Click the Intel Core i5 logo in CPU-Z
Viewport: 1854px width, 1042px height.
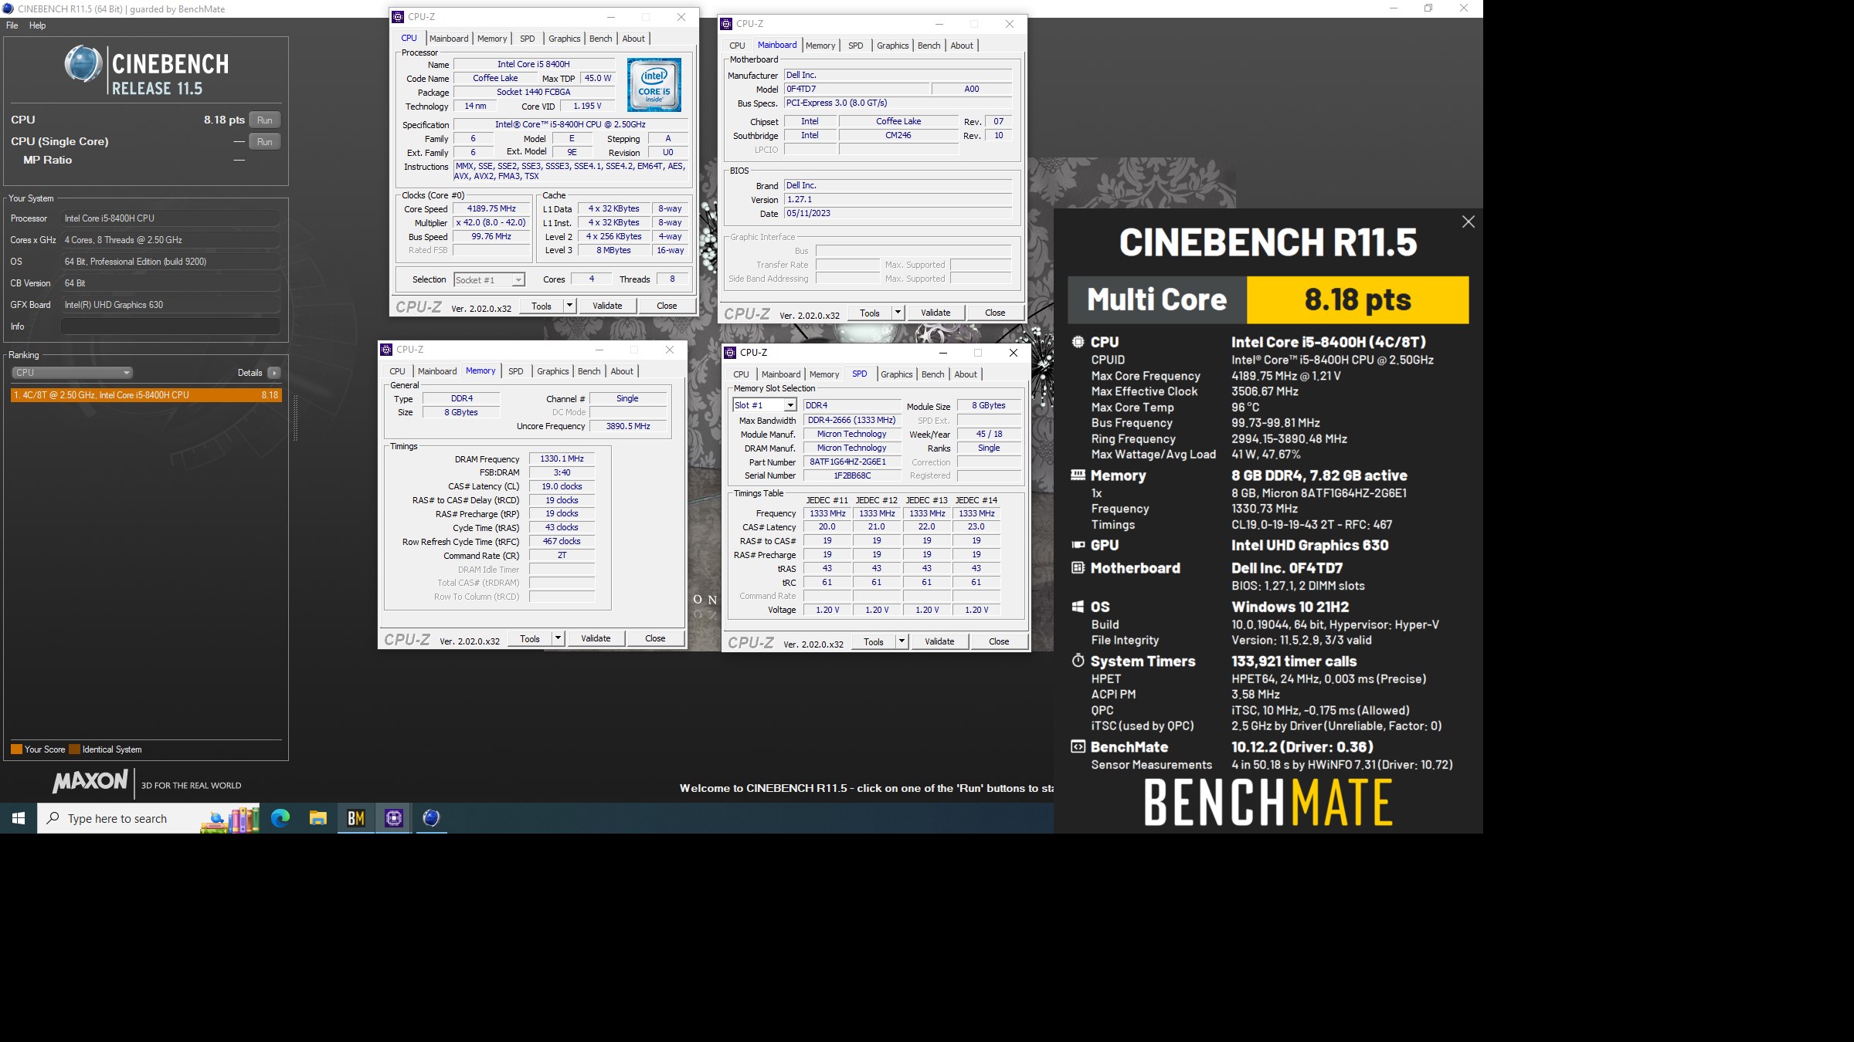pos(654,85)
